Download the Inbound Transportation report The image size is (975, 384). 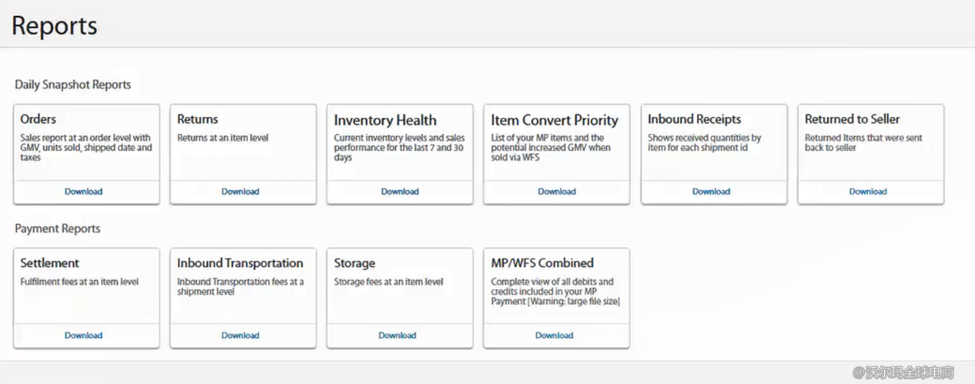click(240, 336)
